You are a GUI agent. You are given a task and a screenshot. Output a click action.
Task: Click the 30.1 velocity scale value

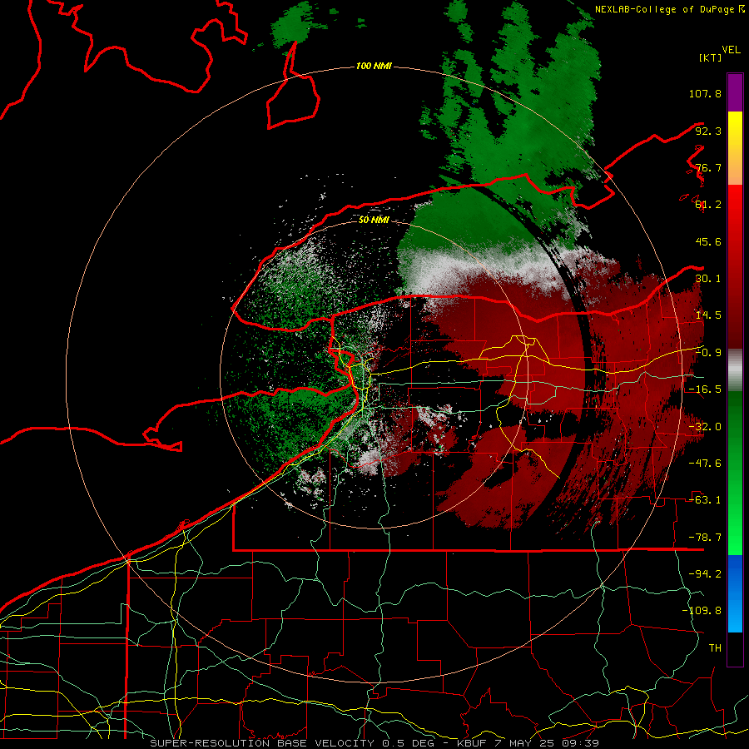708,279
